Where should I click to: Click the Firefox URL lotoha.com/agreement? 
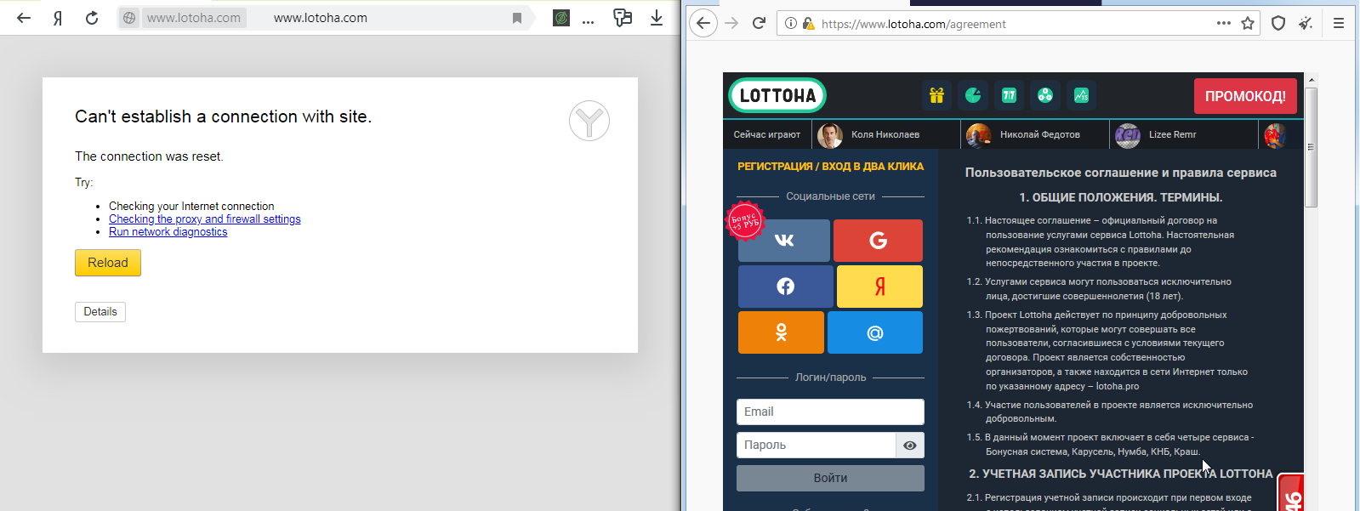(913, 24)
